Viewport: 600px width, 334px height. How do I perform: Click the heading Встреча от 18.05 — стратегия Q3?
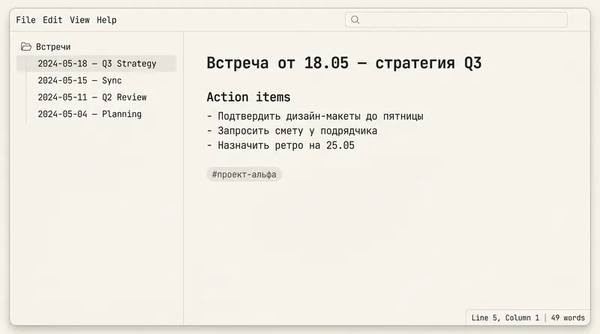click(344, 63)
